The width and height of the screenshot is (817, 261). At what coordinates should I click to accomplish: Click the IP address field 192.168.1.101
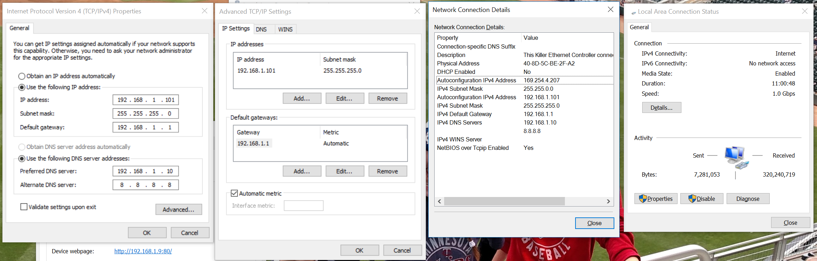[x=145, y=100]
